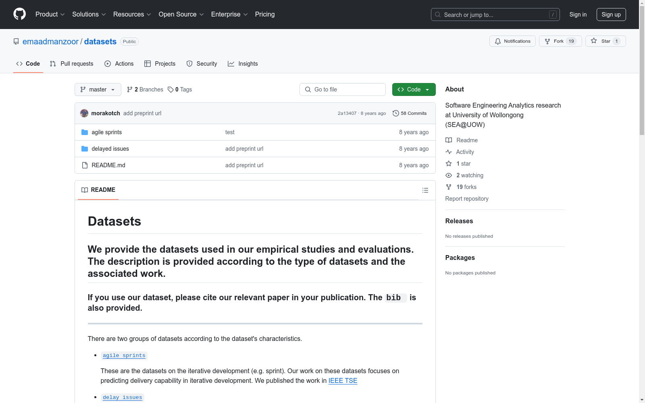Click the 'add preprint url' commit message by morakotch

pyautogui.click(x=142, y=113)
